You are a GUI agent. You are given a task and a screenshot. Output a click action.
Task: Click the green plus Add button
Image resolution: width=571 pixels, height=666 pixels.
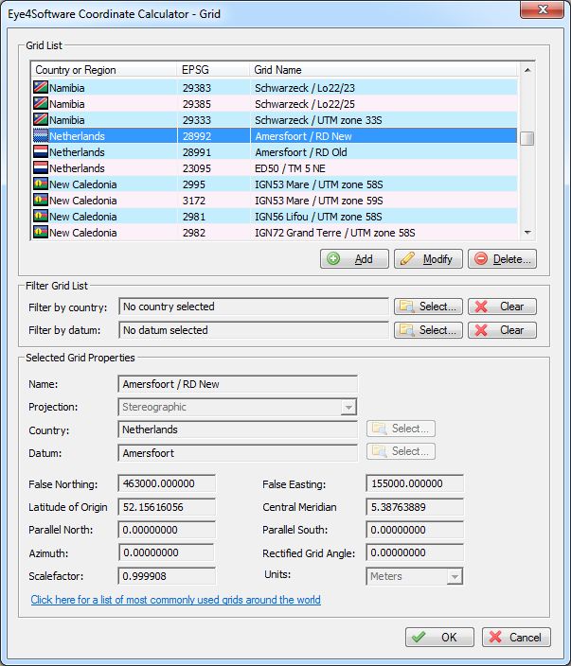[x=354, y=259]
